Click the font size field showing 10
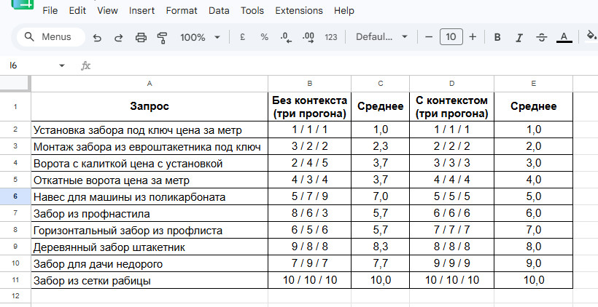Image resolution: width=598 pixels, height=307 pixels. (x=451, y=37)
